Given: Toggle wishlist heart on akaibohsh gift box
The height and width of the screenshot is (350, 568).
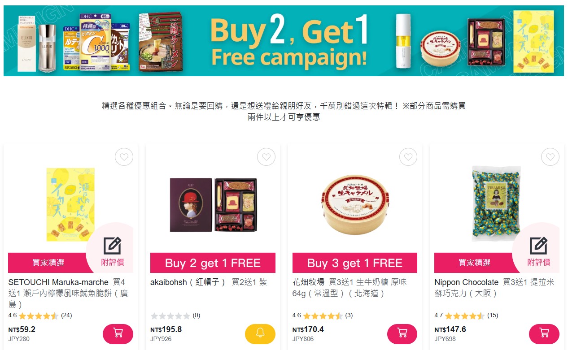Looking at the screenshot, I should pyautogui.click(x=266, y=157).
